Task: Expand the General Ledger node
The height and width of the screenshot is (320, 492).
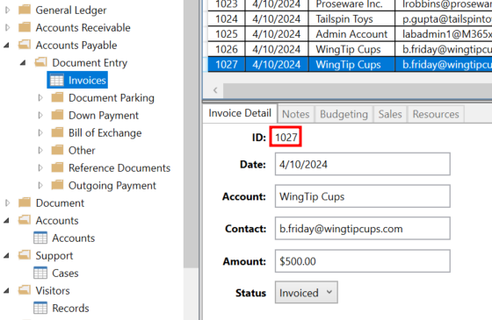Action: (8, 10)
